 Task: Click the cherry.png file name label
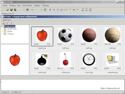point(66,72)
